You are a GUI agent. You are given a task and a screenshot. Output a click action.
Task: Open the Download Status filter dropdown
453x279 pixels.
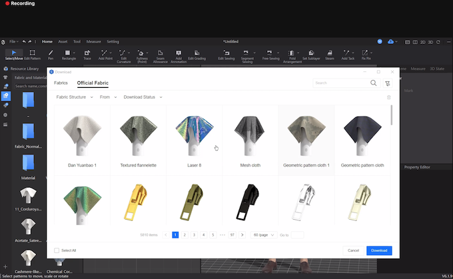tap(143, 97)
